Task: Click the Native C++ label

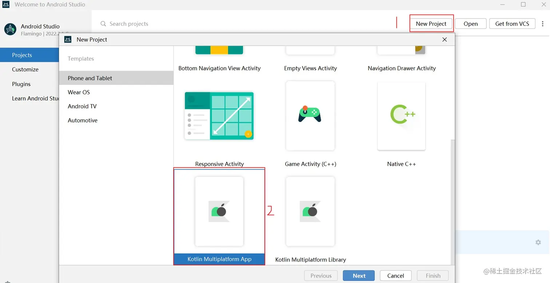Action: tap(402, 164)
